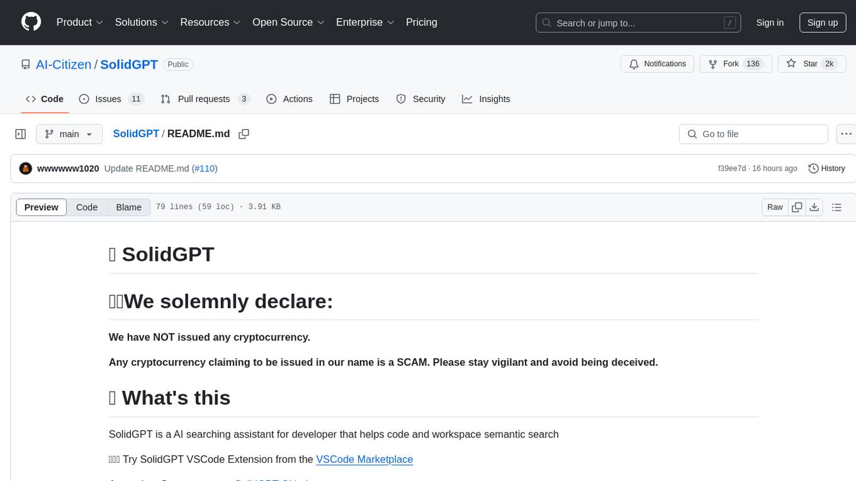Expand the Open Source menu
Viewport: 856px width, 481px height.
[288, 22]
